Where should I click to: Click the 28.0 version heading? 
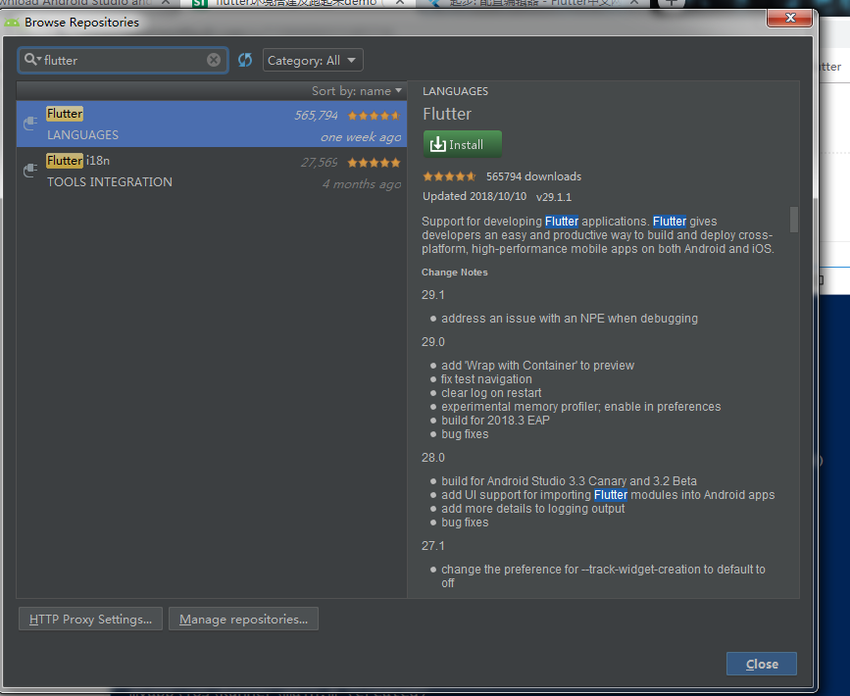(432, 458)
